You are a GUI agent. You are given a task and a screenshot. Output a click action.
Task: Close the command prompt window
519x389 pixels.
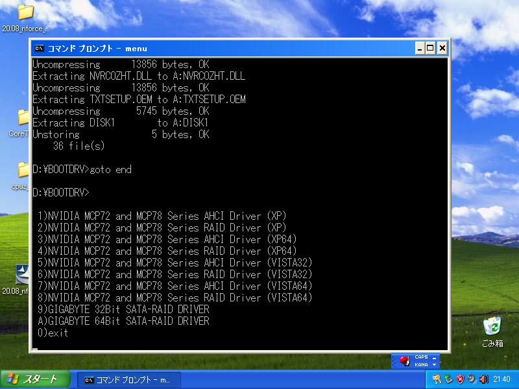click(442, 48)
